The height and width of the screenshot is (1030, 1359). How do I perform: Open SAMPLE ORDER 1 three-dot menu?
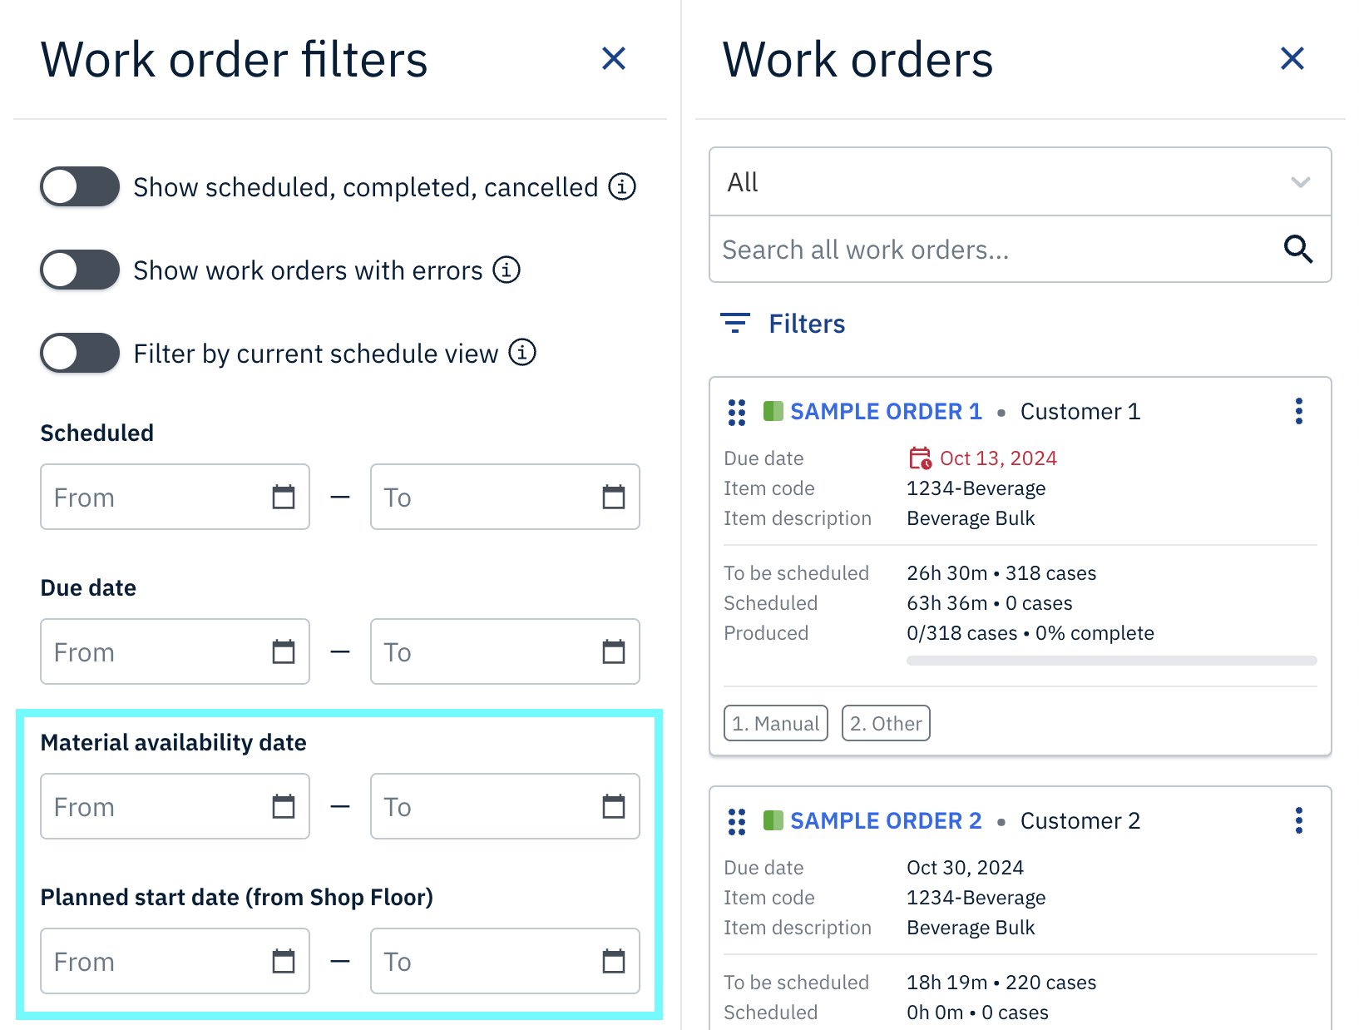[x=1298, y=411]
